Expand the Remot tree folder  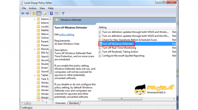click(35, 49)
